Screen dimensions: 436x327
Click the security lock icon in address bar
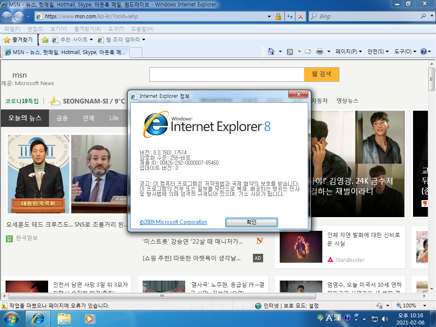278,17
